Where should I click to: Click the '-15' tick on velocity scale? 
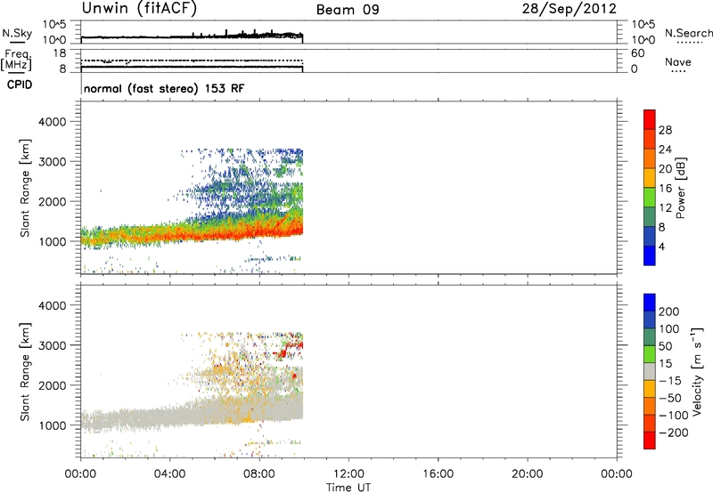(670, 381)
